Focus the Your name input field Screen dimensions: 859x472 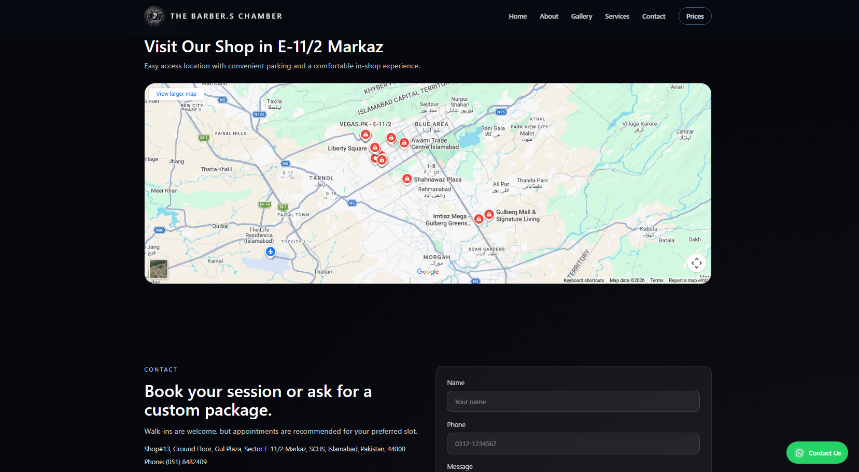(x=573, y=402)
